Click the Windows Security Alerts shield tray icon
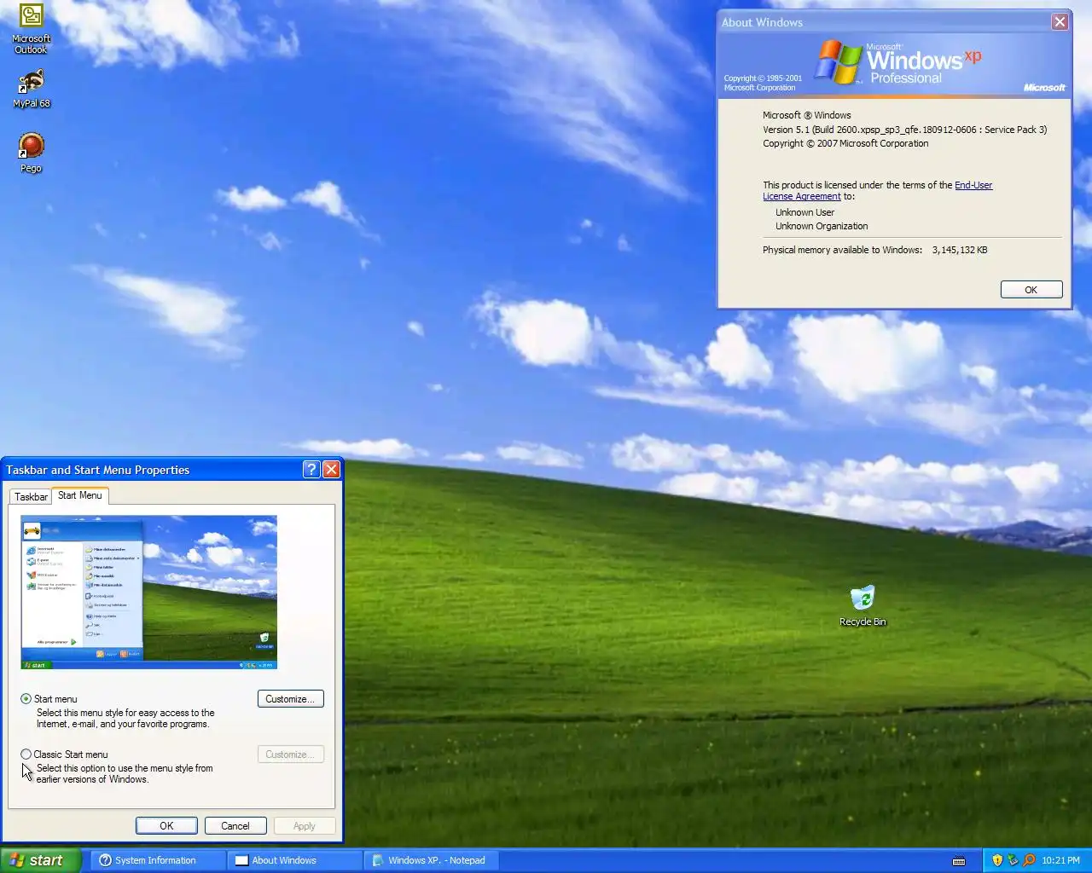1092x873 pixels. [x=996, y=860]
